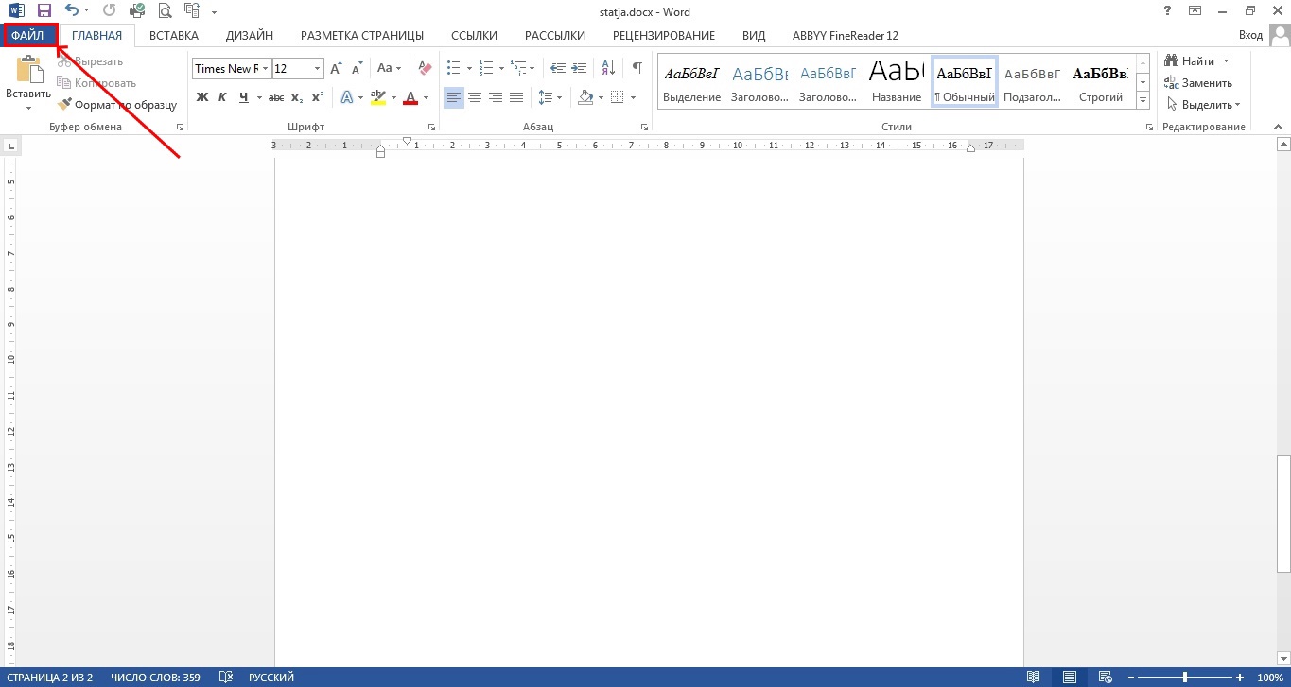Image resolution: width=1291 pixels, height=687 pixels.
Task: Click the Save icon in quick access toolbar
Action: tap(44, 11)
